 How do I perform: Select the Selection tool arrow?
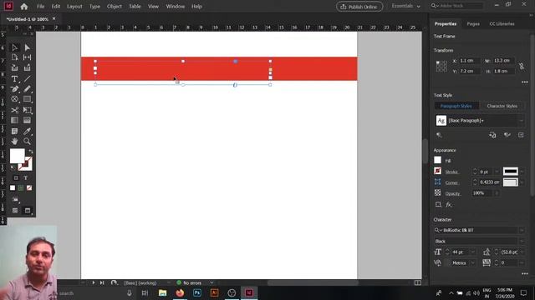tap(15, 47)
